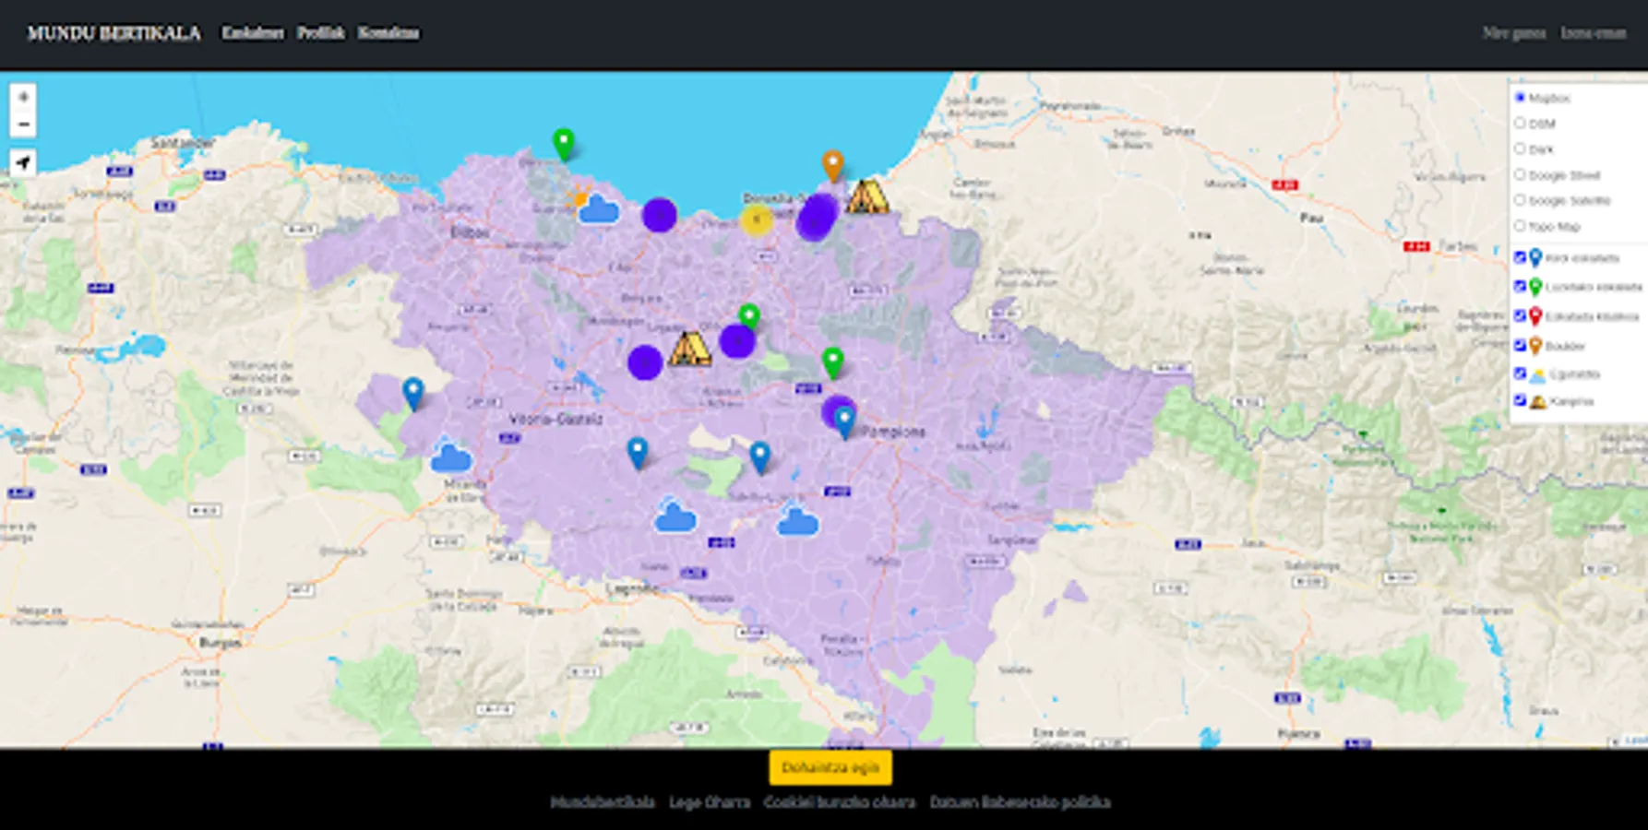
Task: Open the Kontaktua navigation link
Action: (x=388, y=33)
